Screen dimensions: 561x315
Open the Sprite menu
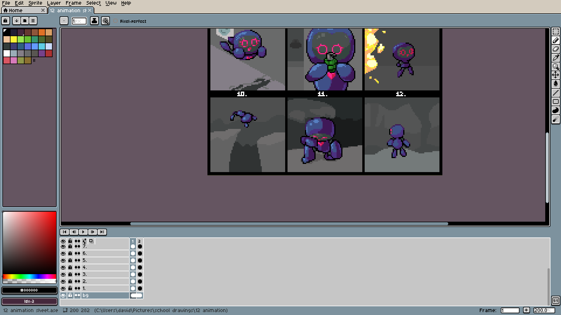tap(35, 3)
